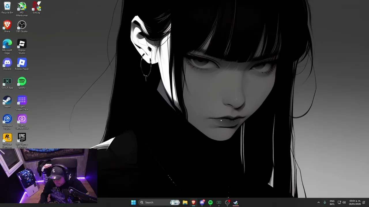
Task: Open the ExitLag desktop shortcut
Action: (36, 8)
